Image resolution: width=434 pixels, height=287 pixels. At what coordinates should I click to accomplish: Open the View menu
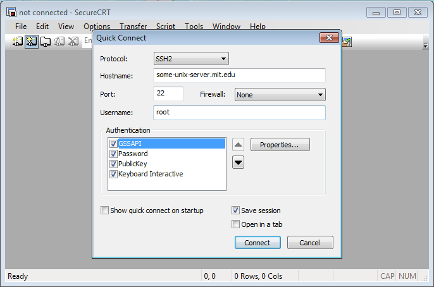tap(66, 27)
